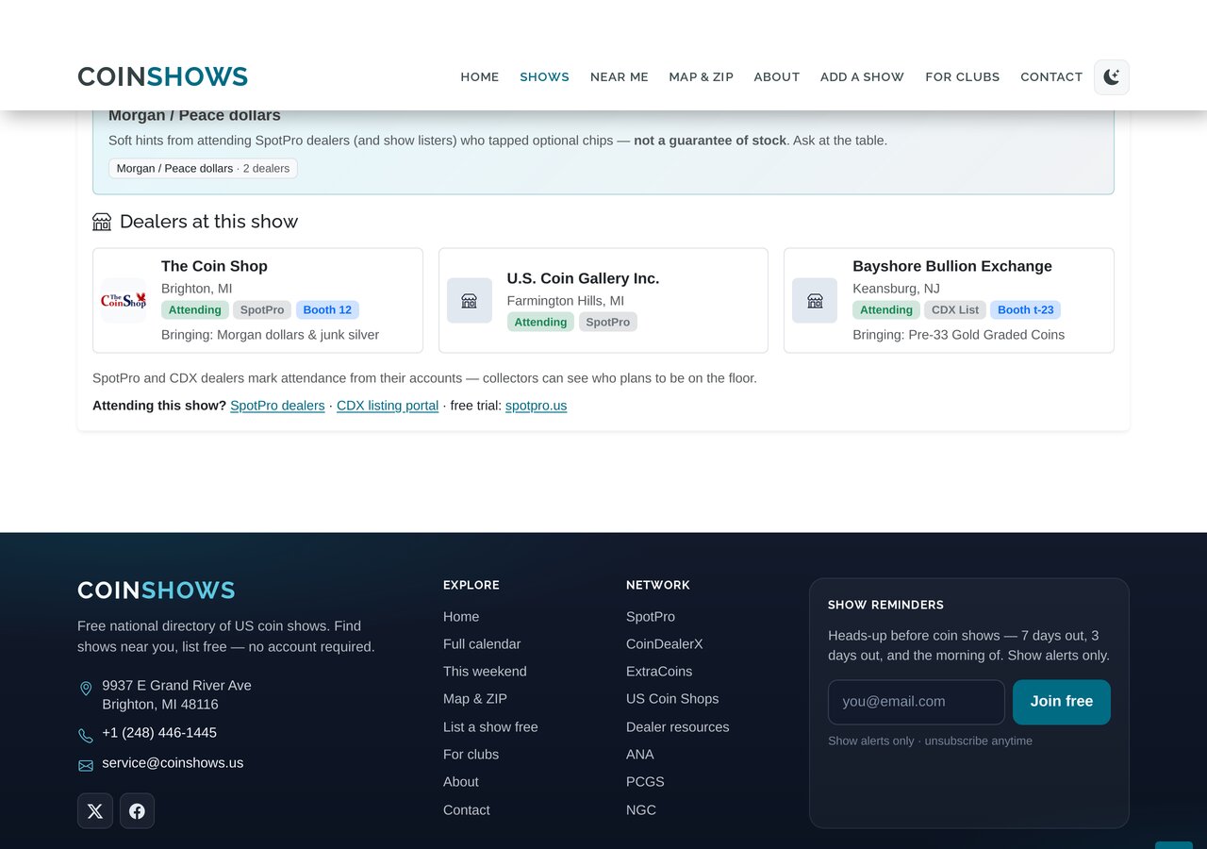This screenshot has height=849, width=1207.
Task: Open footer Home link
Action: click(x=461, y=617)
